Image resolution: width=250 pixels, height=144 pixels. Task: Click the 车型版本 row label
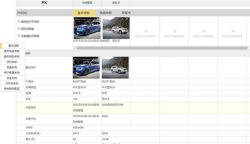pos(31,108)
